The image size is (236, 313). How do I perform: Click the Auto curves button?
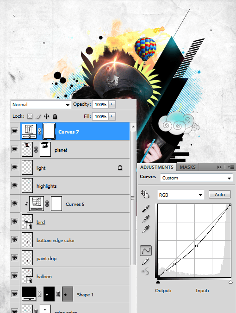point(220,194)
